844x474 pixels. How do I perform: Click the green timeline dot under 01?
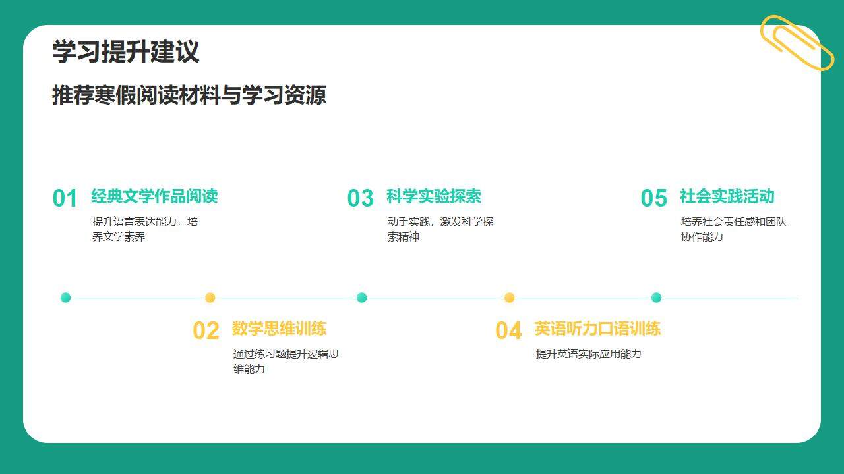65,298
